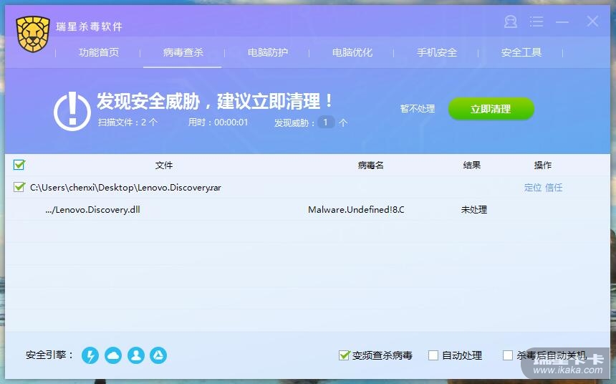The image size is (616, 384).
Task: Click the exclamation warning circle icon
Action: 72,111
